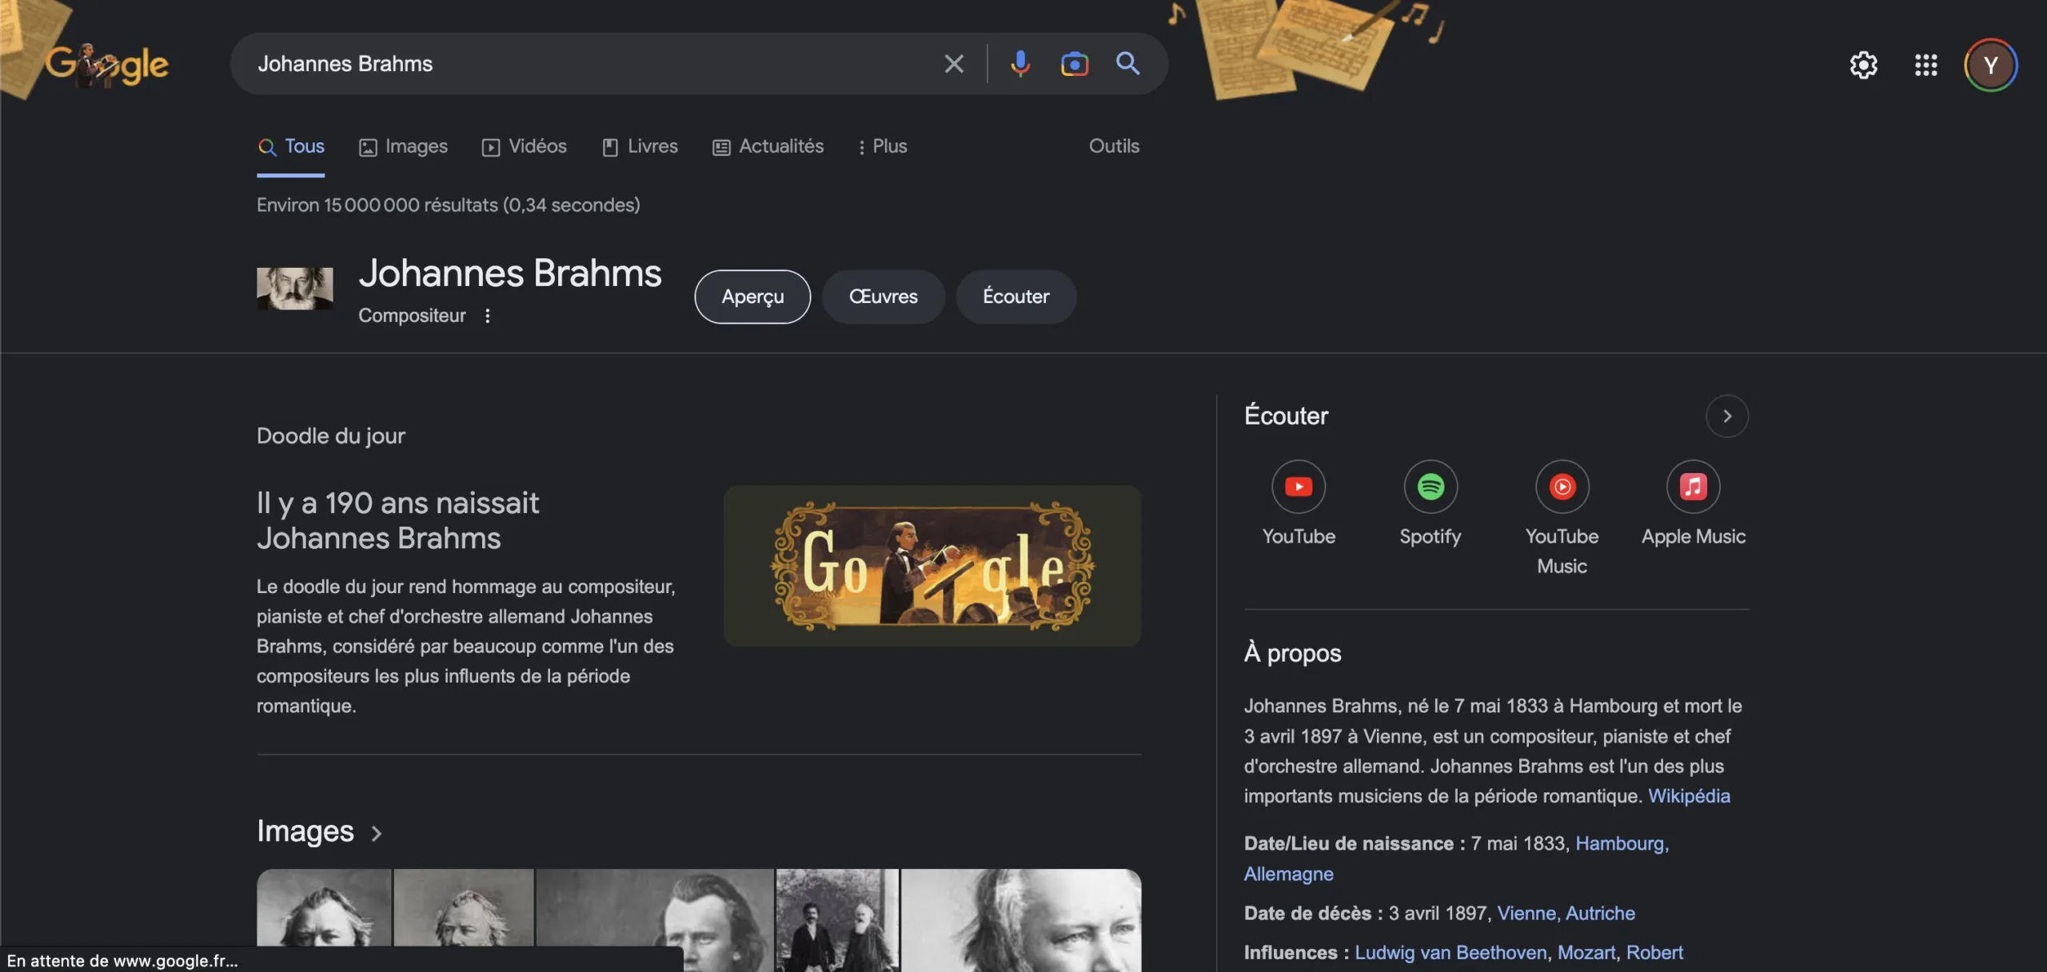This screenshot has height=972, width=2047.
Task: Select the Œuvres chip
Action: click(883, 297)
